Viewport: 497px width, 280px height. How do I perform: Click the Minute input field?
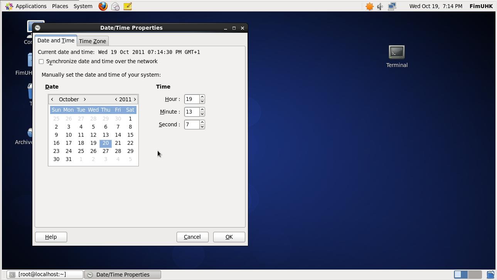click(x=192, y=112)
